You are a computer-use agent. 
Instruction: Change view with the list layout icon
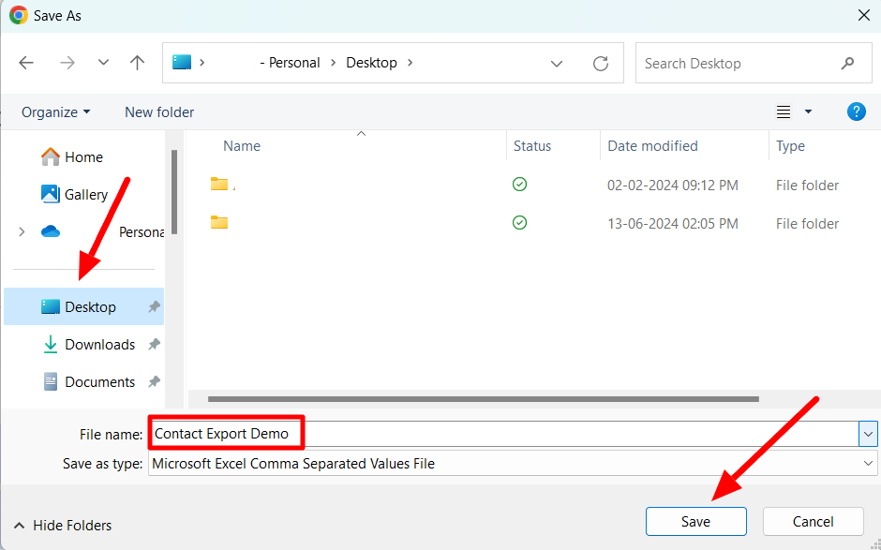[x=784, y=112]
